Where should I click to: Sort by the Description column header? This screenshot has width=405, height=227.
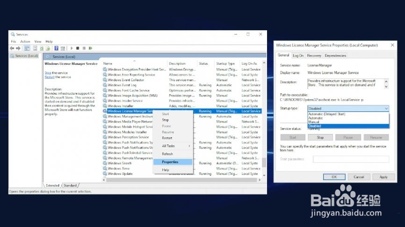182,63
